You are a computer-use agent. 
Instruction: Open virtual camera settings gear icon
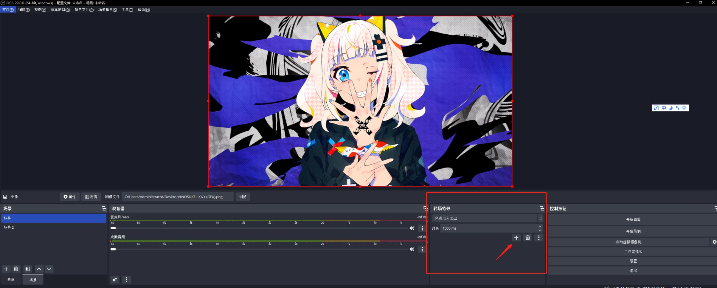pyautogui.click(x=714, y=242)
